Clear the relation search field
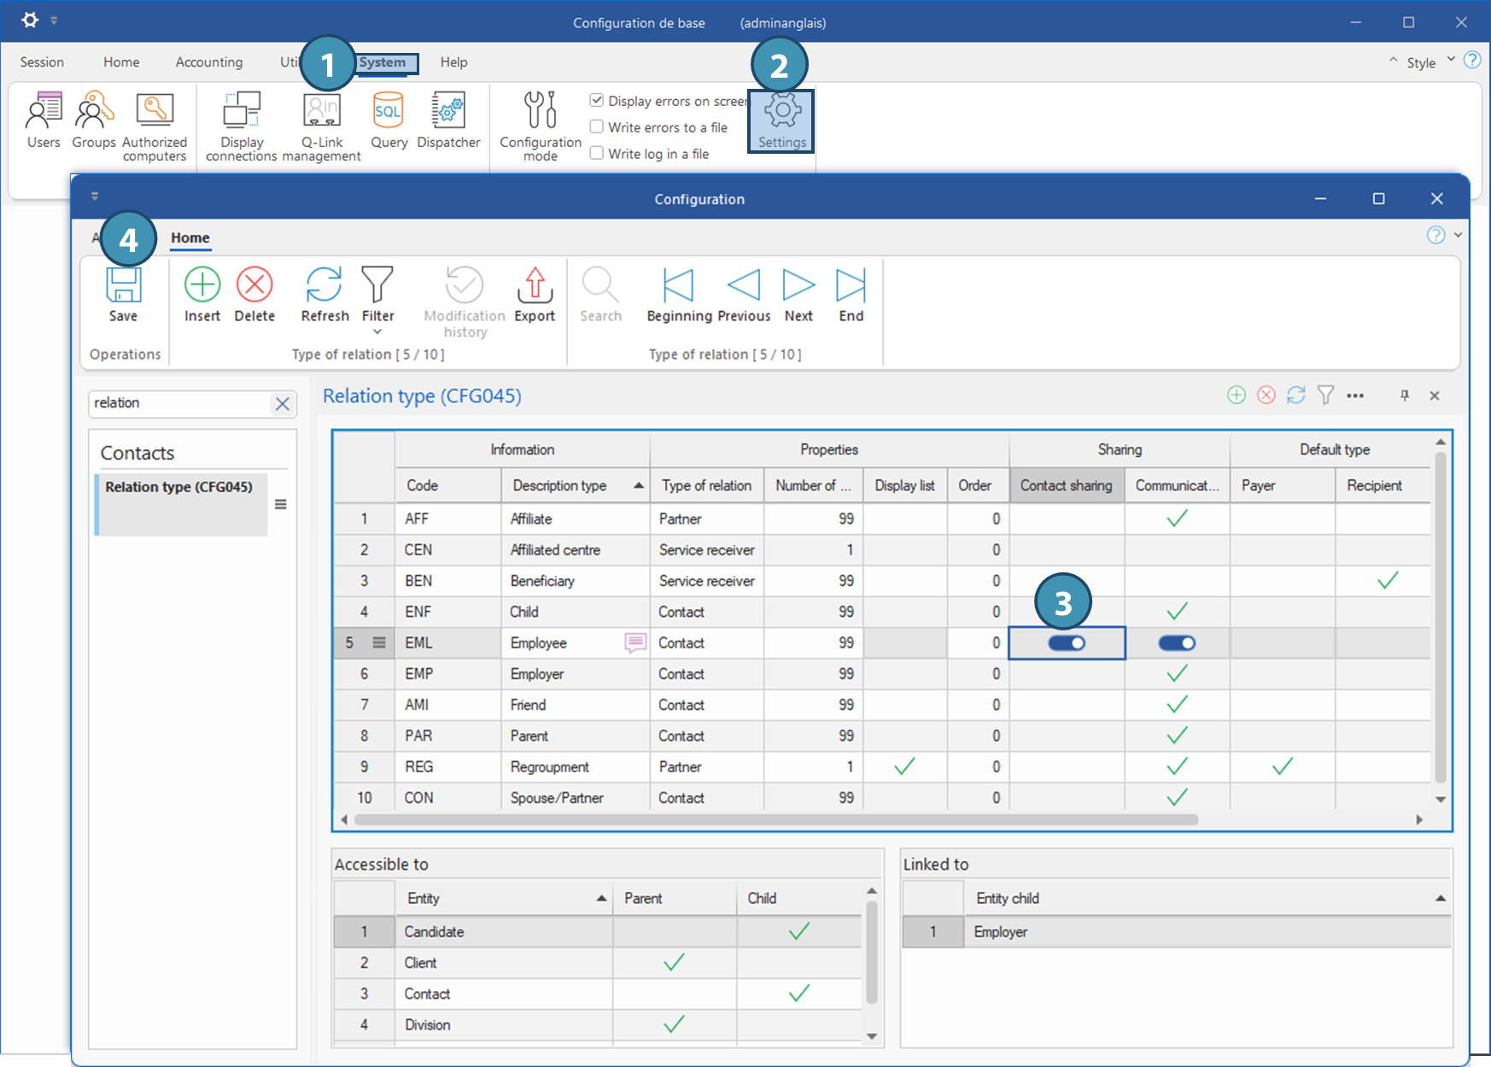 click(283, 404)
